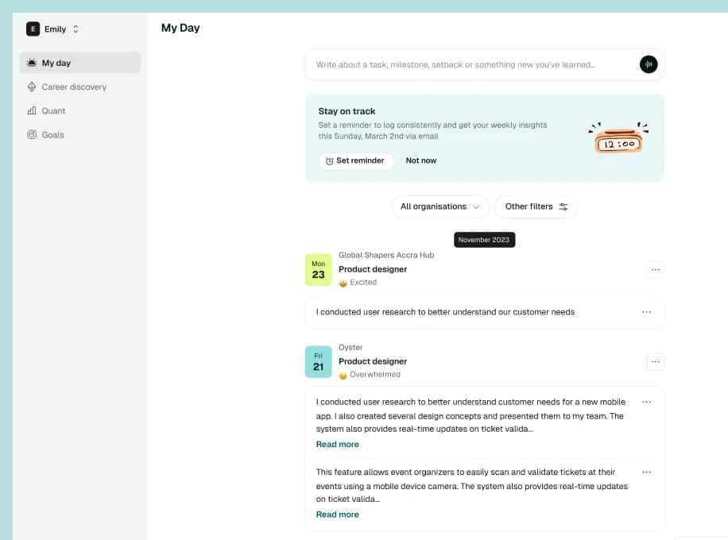Expand the Emily account switcher chevrons
The width and height of the screenshot is (728, 540).
(x=76, y=29)
